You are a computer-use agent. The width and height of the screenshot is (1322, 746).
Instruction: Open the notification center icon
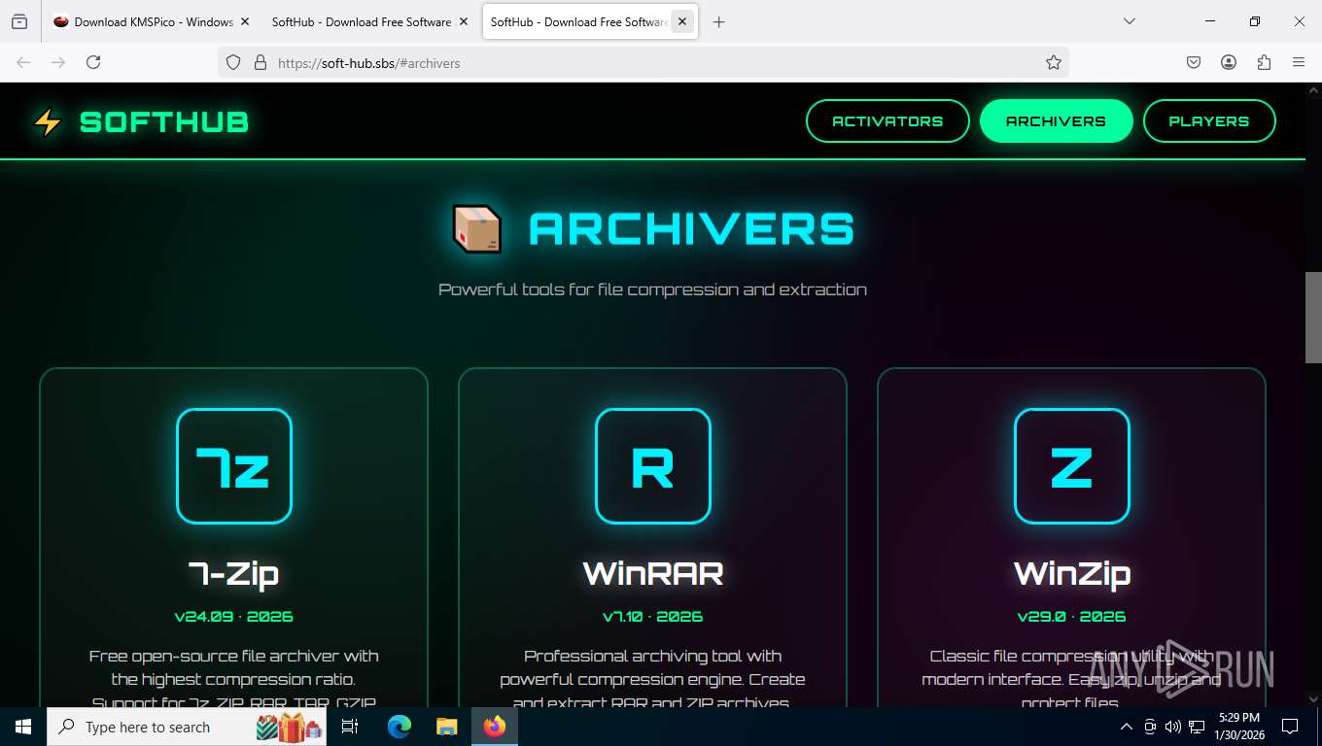[x=1290, y=727]
